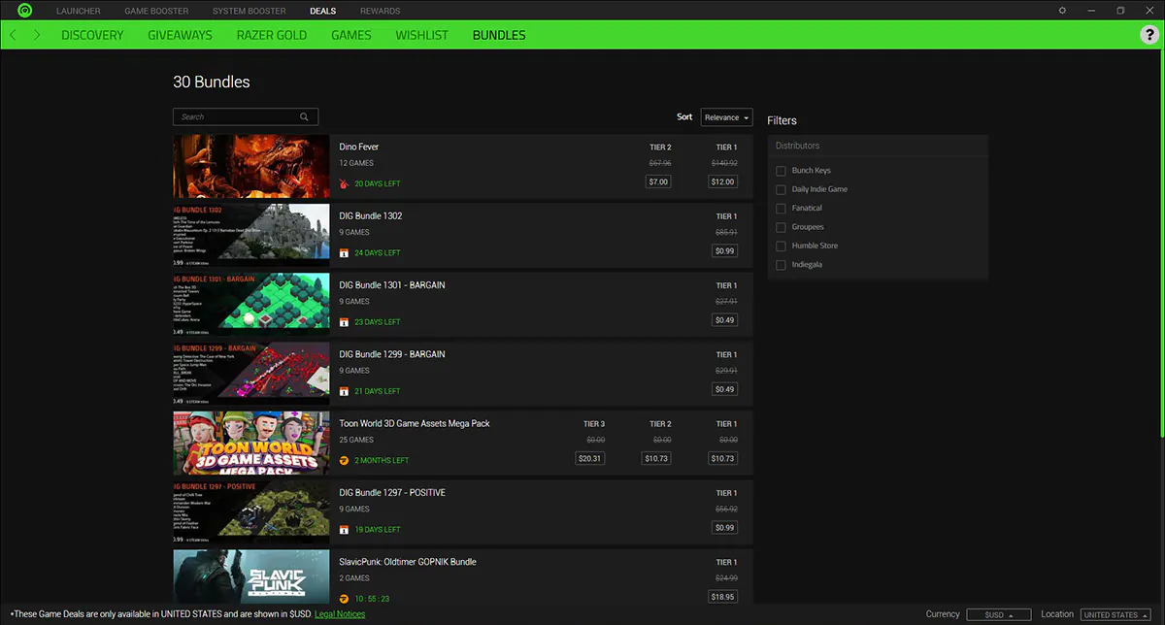Click the SlavicPunk bundle distributor icon

(x=344, y=599)
